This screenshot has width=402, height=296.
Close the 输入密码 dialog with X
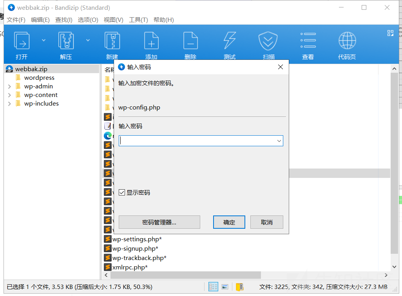[281, 67]
